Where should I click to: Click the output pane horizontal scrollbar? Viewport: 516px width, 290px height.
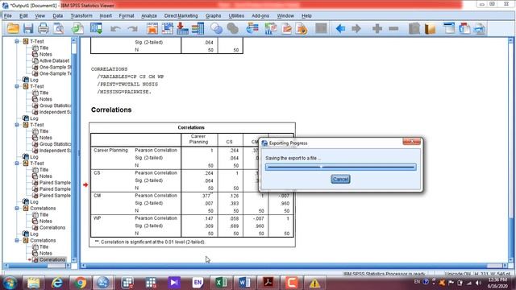pyautogui.click(x=295, y=266)
